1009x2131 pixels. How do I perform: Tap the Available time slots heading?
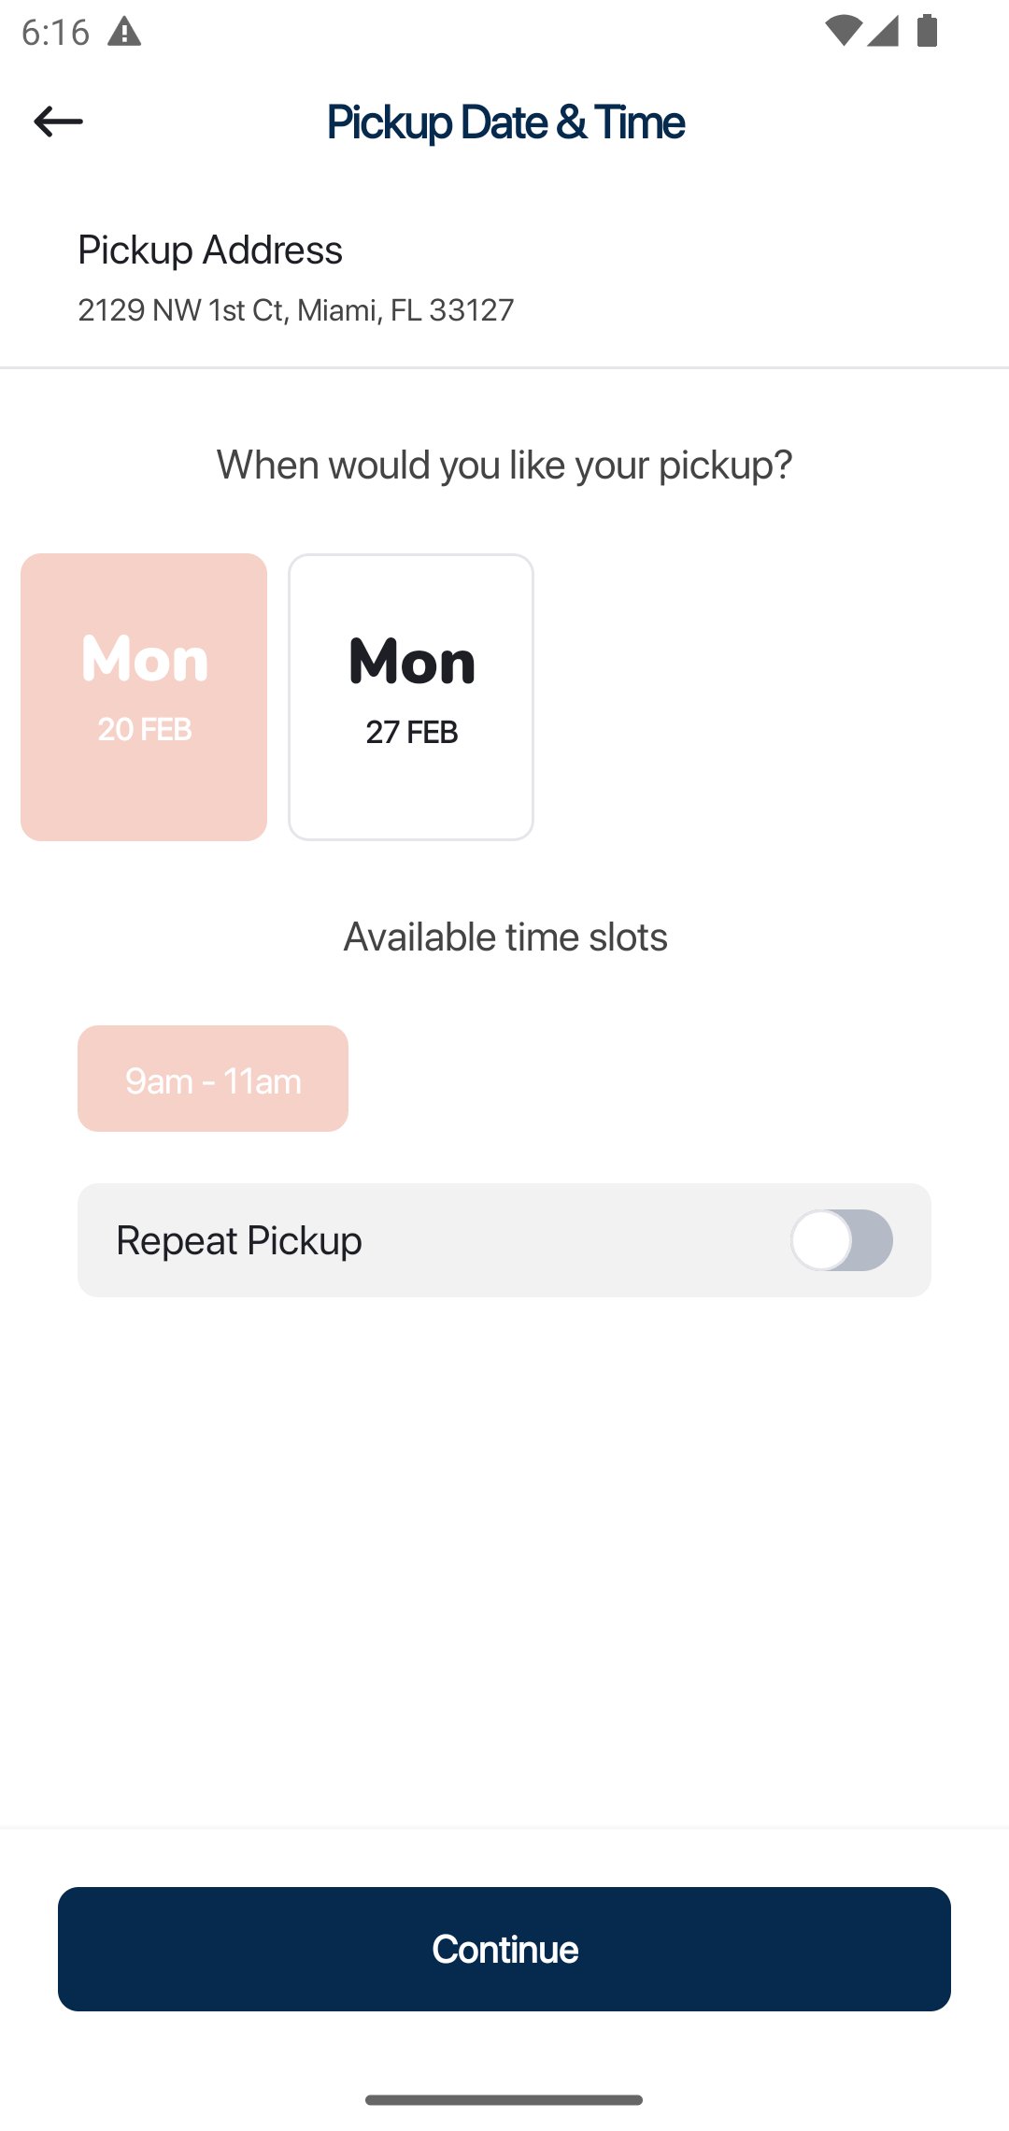(505, 937)
